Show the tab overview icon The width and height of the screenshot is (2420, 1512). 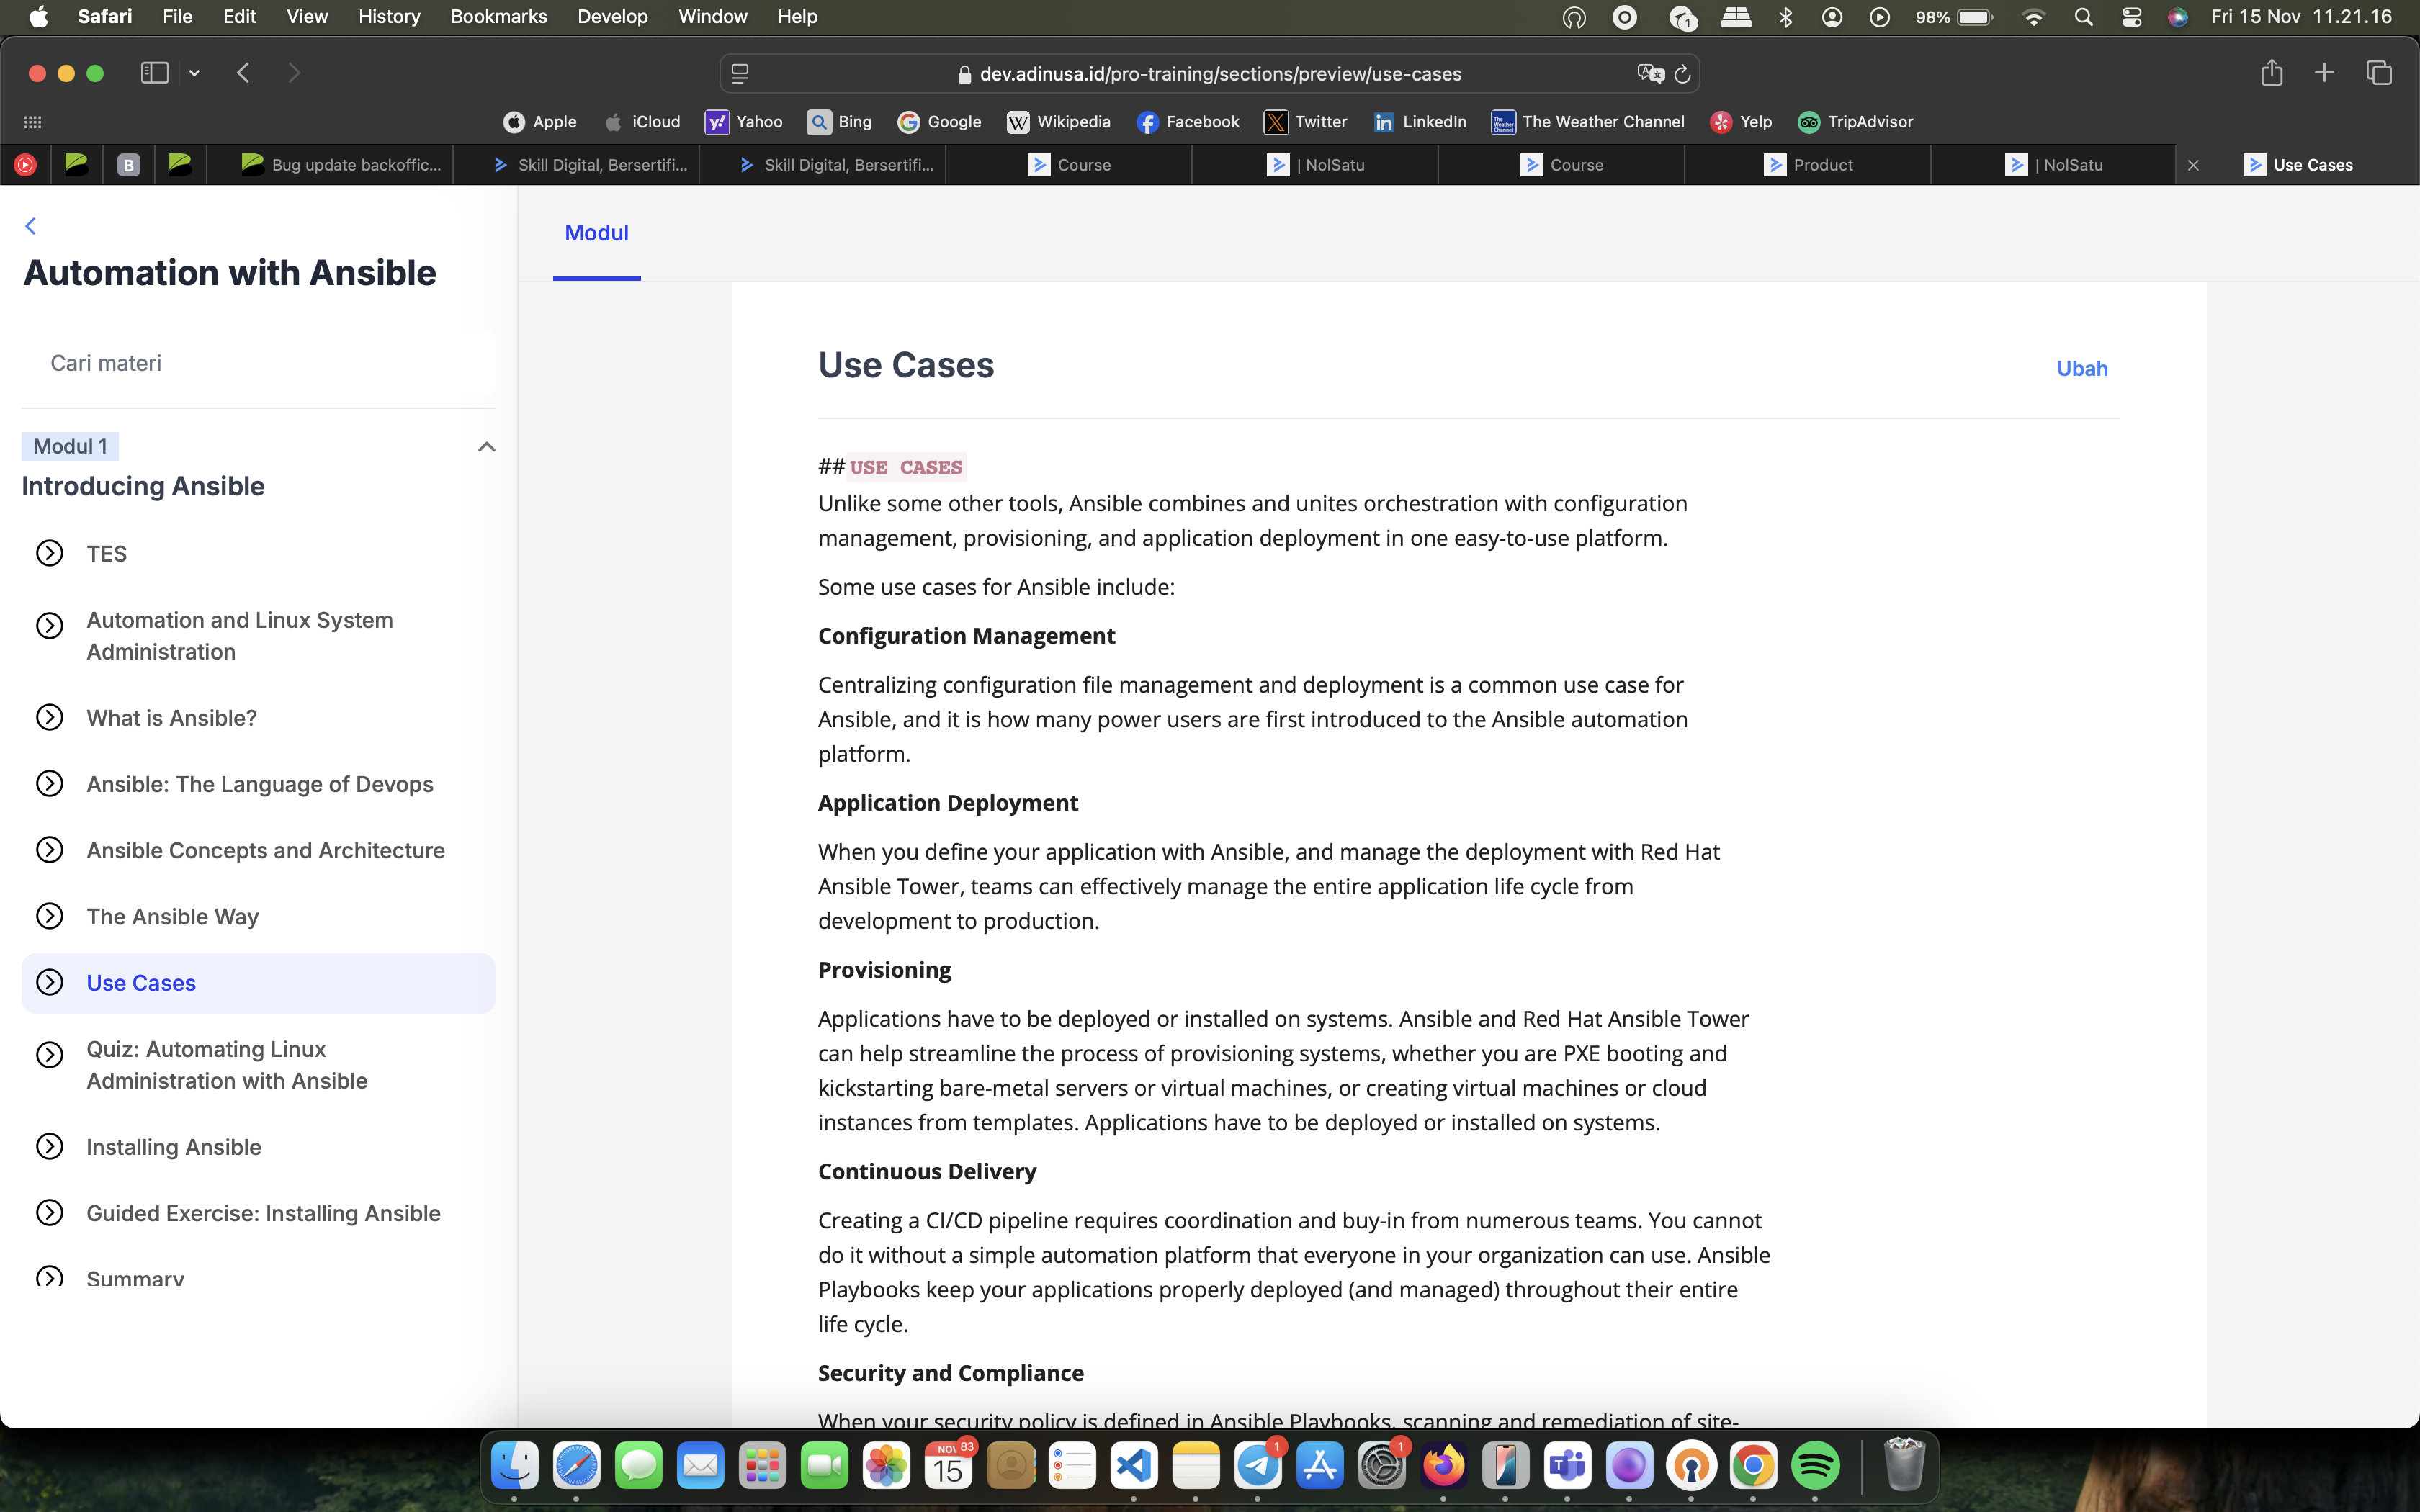(2379, 73)
